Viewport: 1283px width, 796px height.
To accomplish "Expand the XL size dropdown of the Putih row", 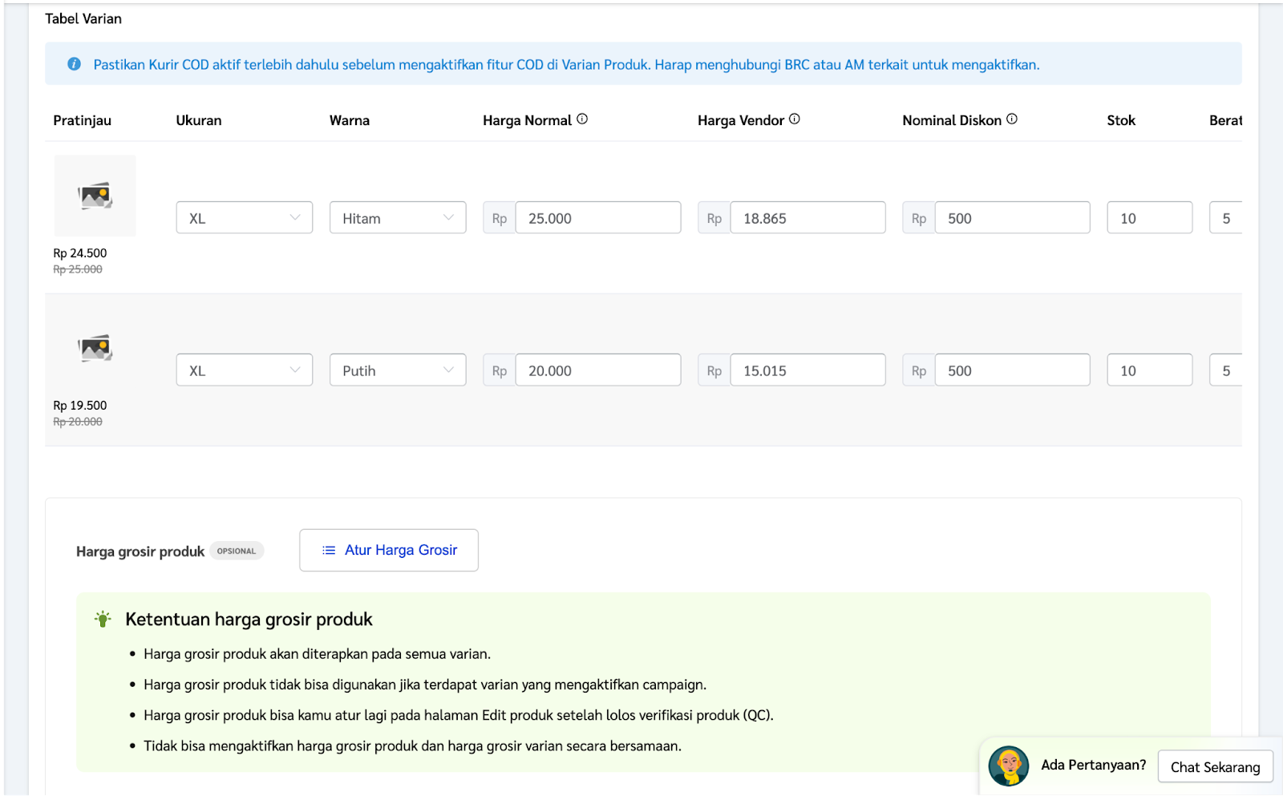I will tap(243, 370).
